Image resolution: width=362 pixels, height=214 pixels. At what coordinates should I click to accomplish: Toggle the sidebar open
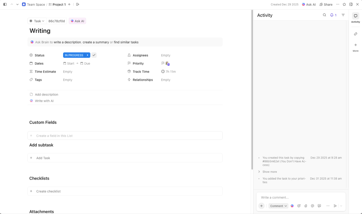(x=5, y=4)
